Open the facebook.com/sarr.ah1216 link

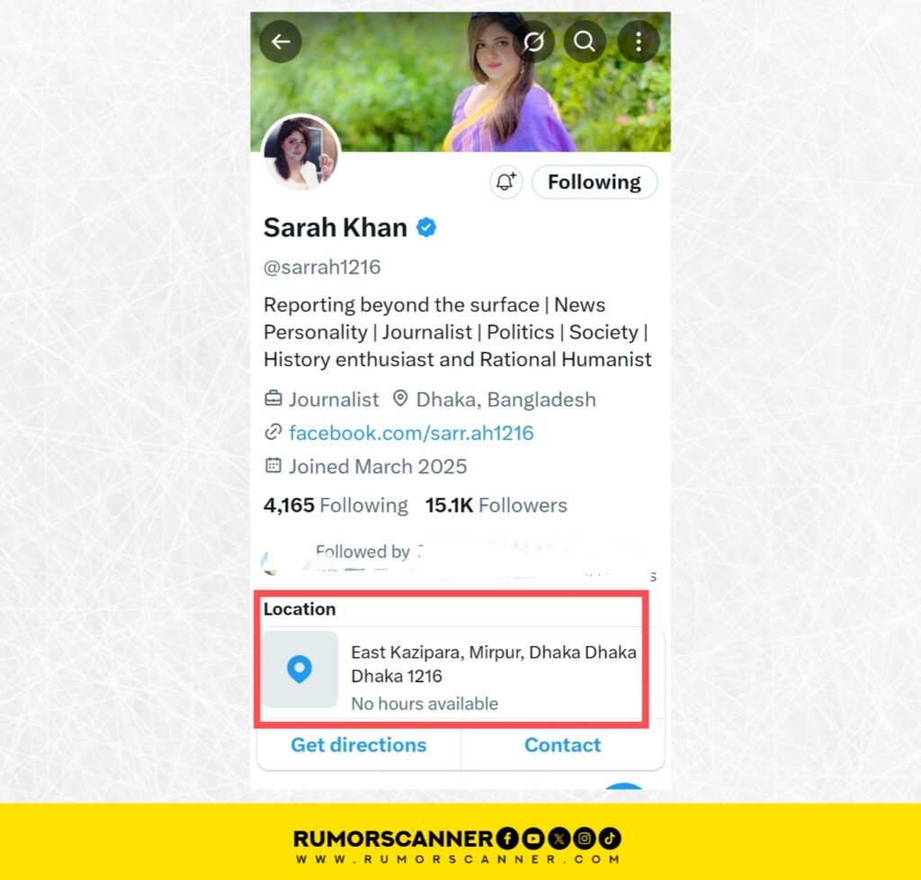(x=411, y=433)
